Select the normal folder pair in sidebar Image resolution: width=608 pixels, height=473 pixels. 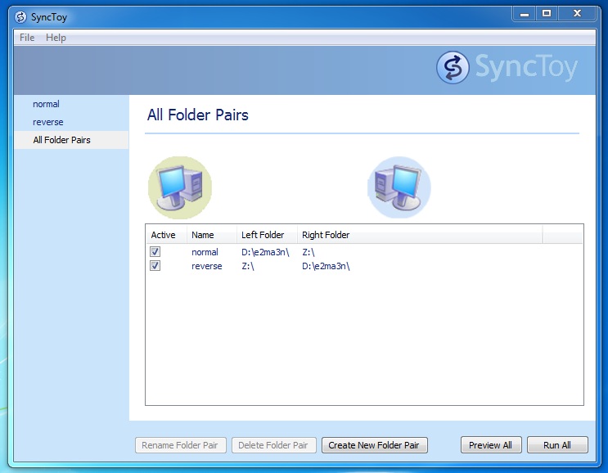tap(71, 104)
